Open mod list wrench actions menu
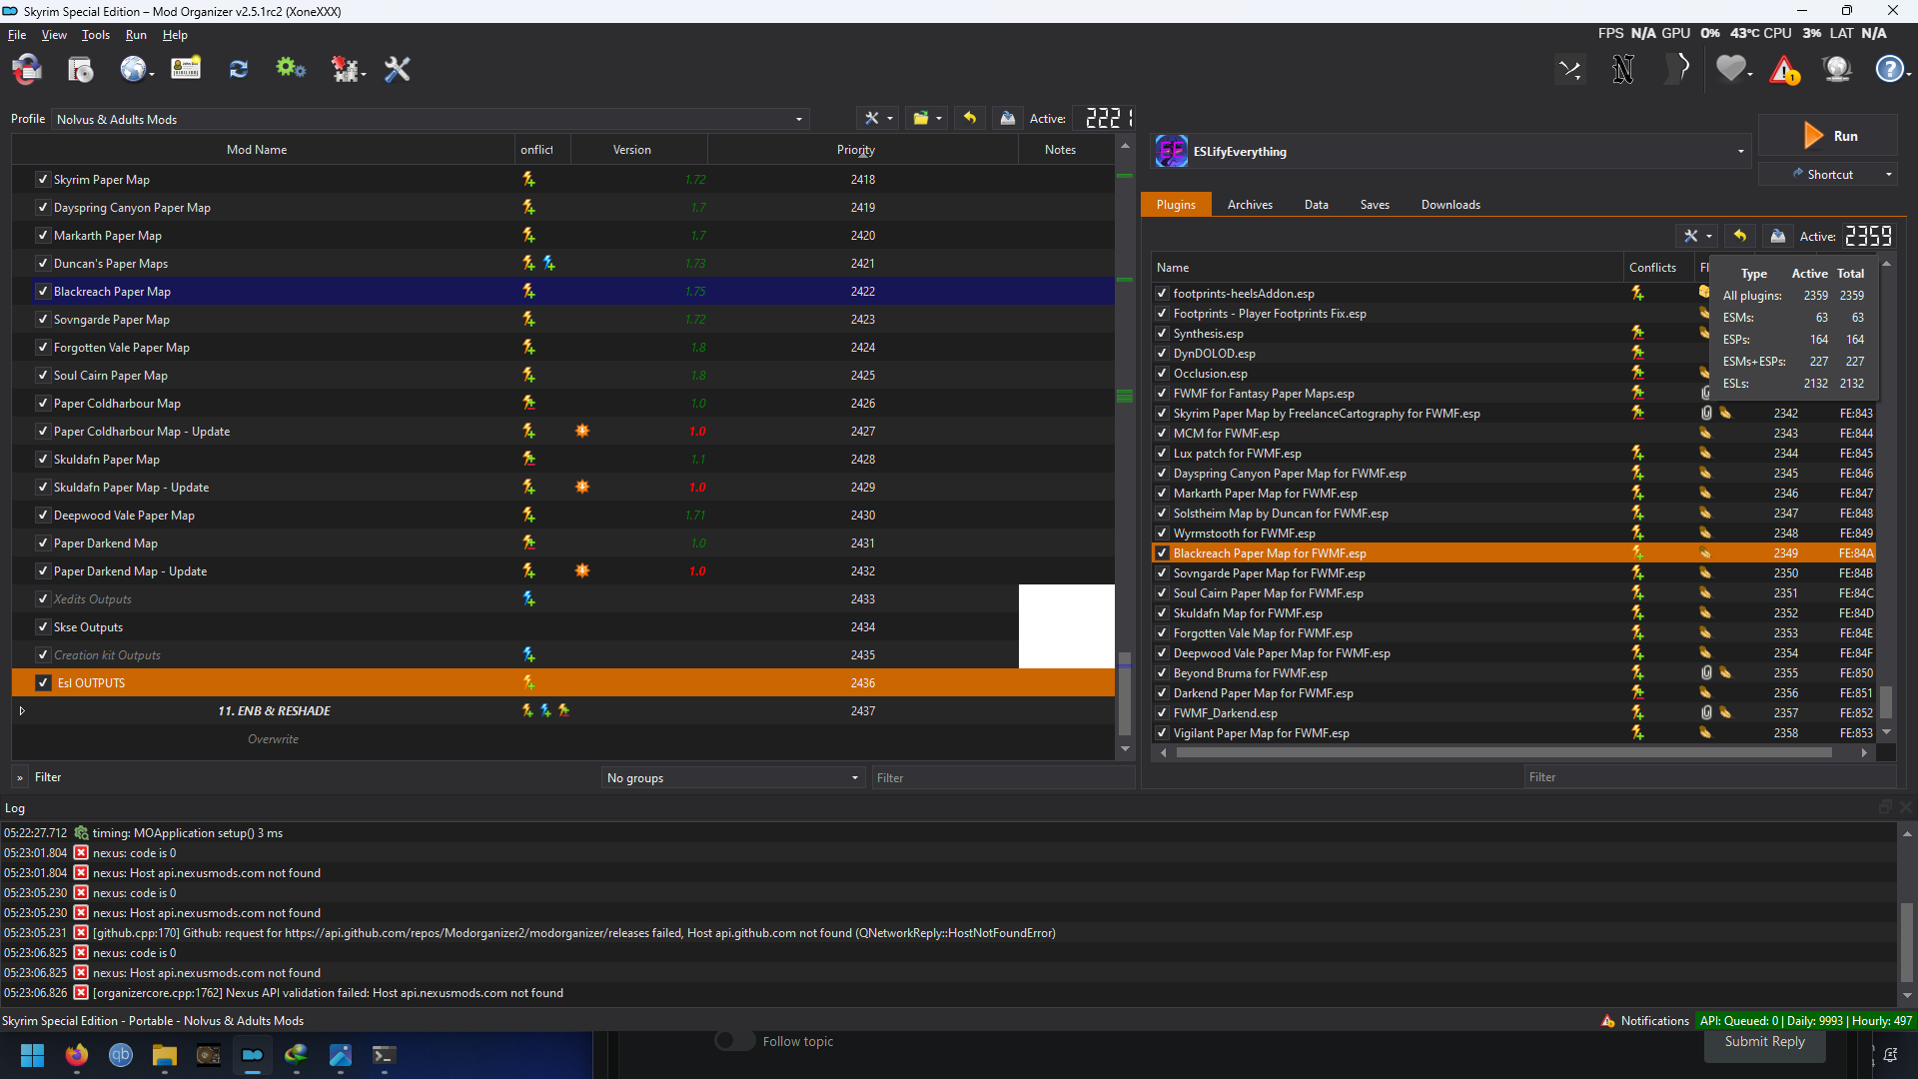The height and width of the screenshot is (1079, 1918). click(x=878, y=118)
